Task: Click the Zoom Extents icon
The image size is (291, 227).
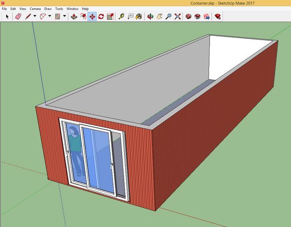Action: (178, 16)
